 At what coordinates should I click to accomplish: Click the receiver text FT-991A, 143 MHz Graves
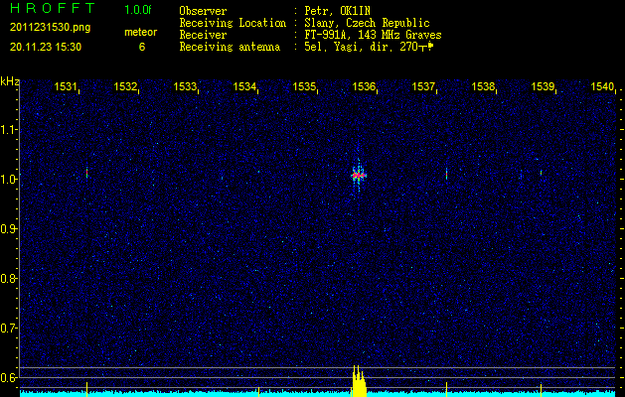373,35
